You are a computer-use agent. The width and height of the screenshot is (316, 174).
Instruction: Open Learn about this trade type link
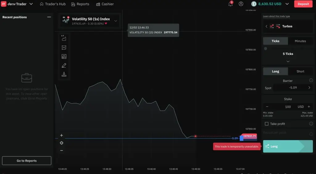(x=276, y=16)
